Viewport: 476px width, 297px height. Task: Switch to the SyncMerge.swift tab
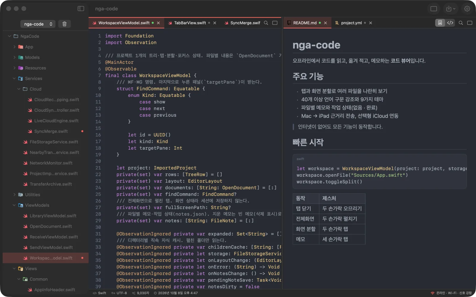242,23
